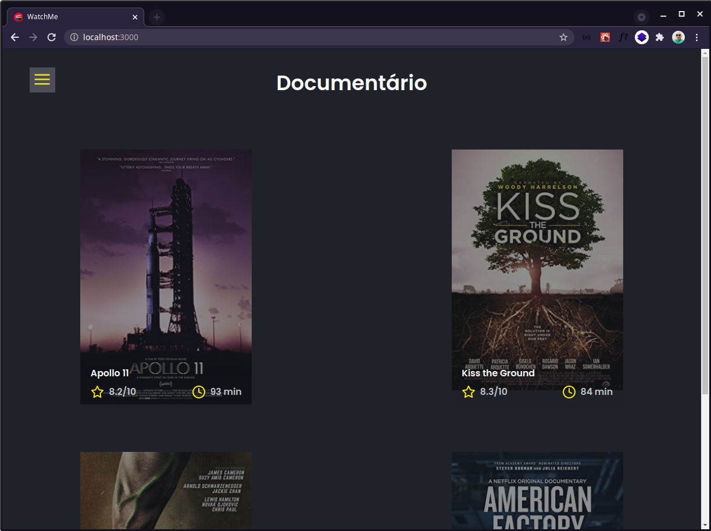The image size is (711, 531).
Task: Close the WatchMe tab
Action: [135, 17]
